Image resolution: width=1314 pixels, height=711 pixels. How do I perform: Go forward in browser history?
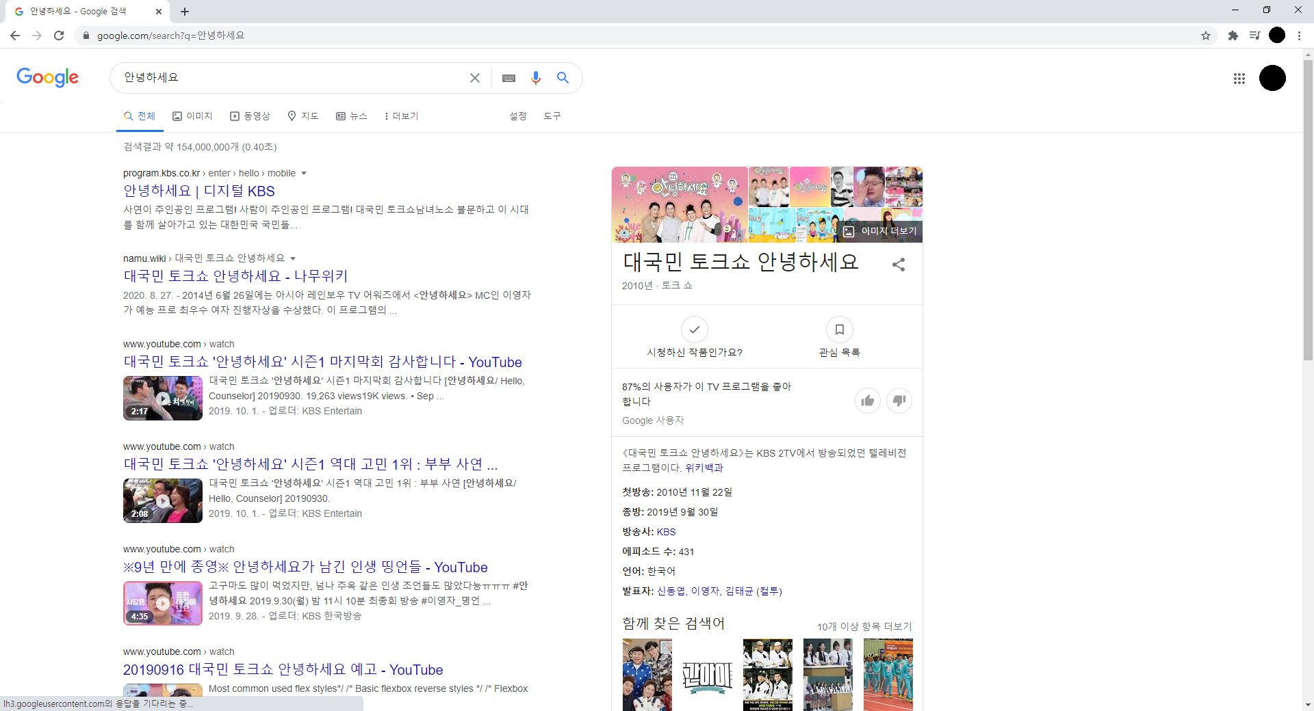pos(37,36)
